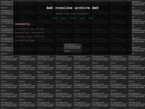
Task: Click the 'currently...' heading
Action: [x=25, y=24]
